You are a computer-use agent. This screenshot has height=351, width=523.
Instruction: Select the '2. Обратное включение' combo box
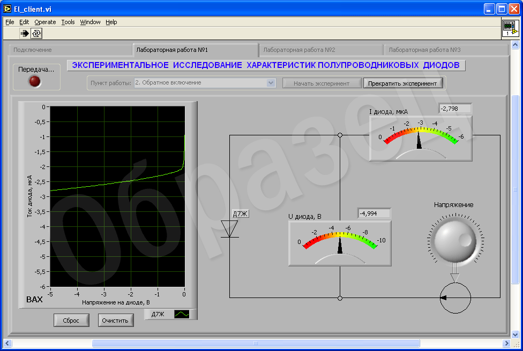(205, 82)
